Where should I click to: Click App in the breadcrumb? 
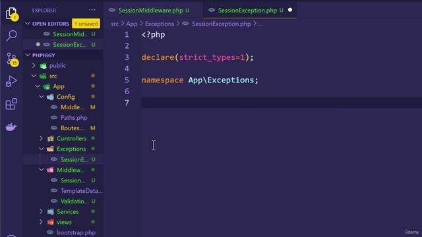point(132,24)
